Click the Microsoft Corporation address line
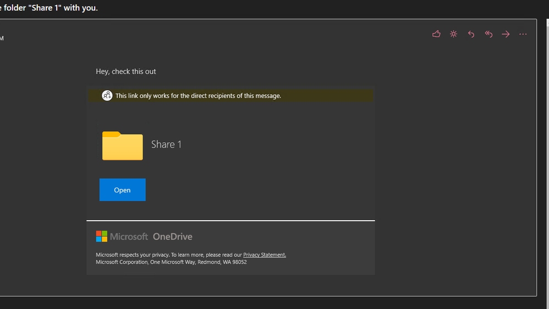 click(171, 262)
